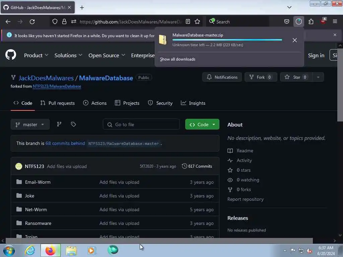This screenshot has height=257, width=343.
Task: Click the Notifications button
Action: click(x=222, y=77)
